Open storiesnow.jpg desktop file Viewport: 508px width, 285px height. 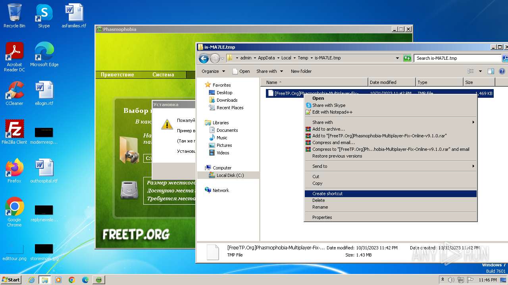tap(44, 253)
